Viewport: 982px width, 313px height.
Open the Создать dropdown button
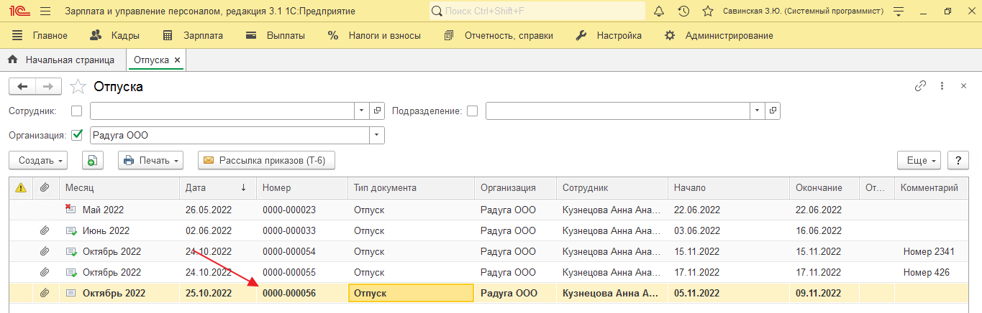tap(38, 160)
